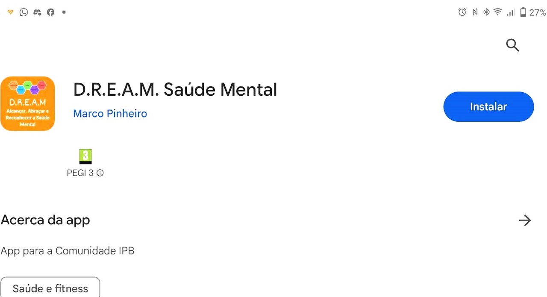Tap the Acerca da app heading
The height and width of the screenshot is (297, 547).
[45, 220]
